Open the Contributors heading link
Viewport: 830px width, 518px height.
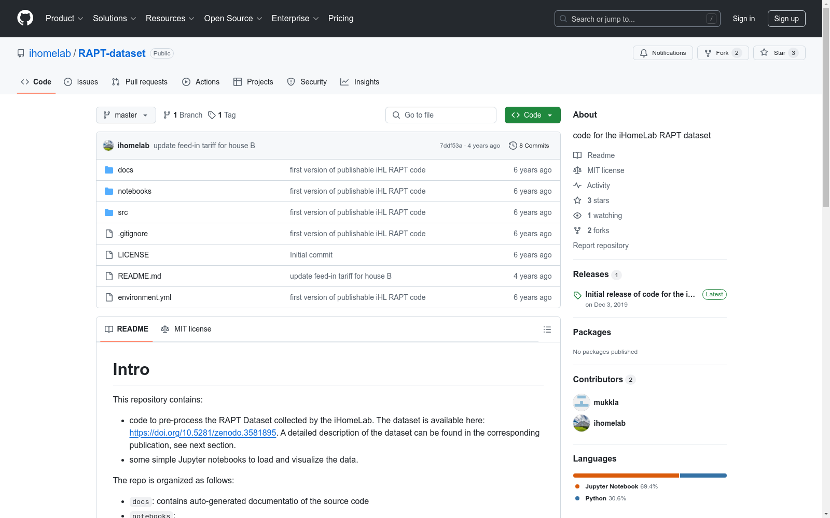pyautogui.click(x=598, y=380)
